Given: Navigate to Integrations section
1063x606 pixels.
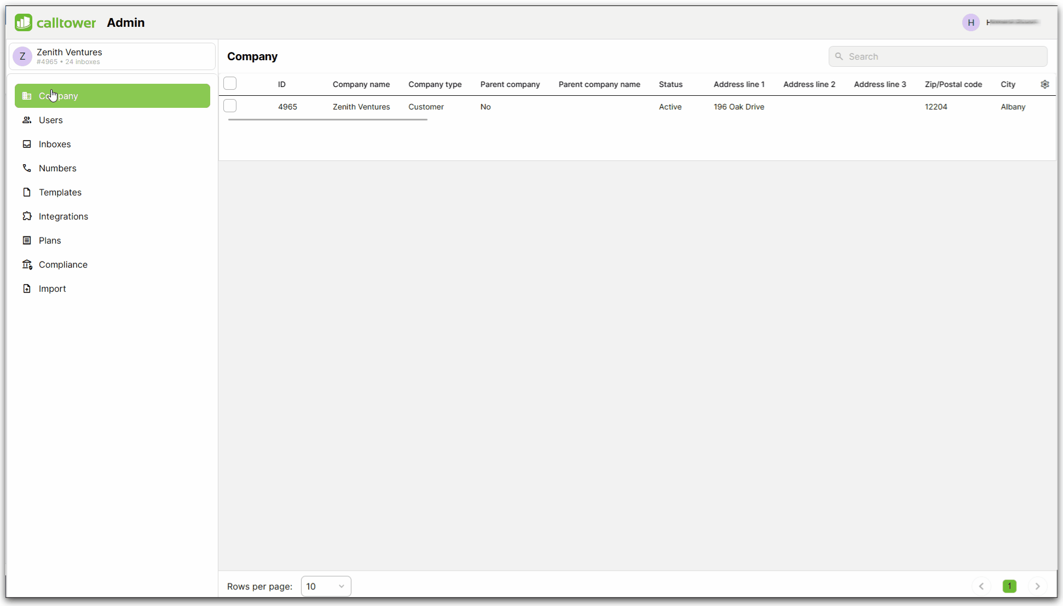Looking at the screenshot, I should [63, 216].
